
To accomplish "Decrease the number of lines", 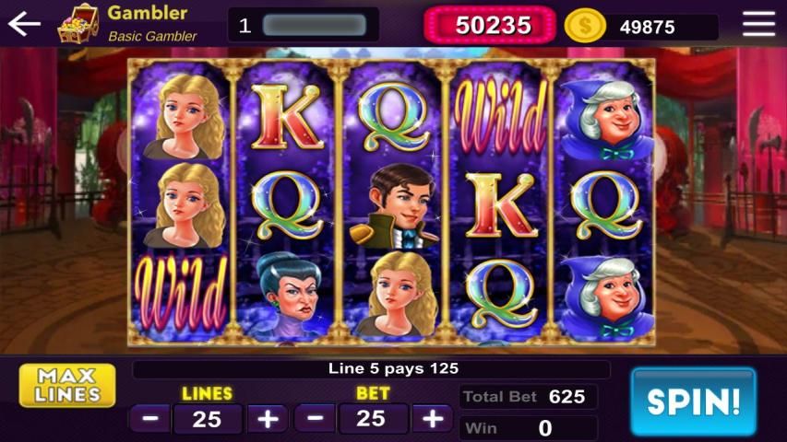I will pyautogui.click(x=150, y=418).
